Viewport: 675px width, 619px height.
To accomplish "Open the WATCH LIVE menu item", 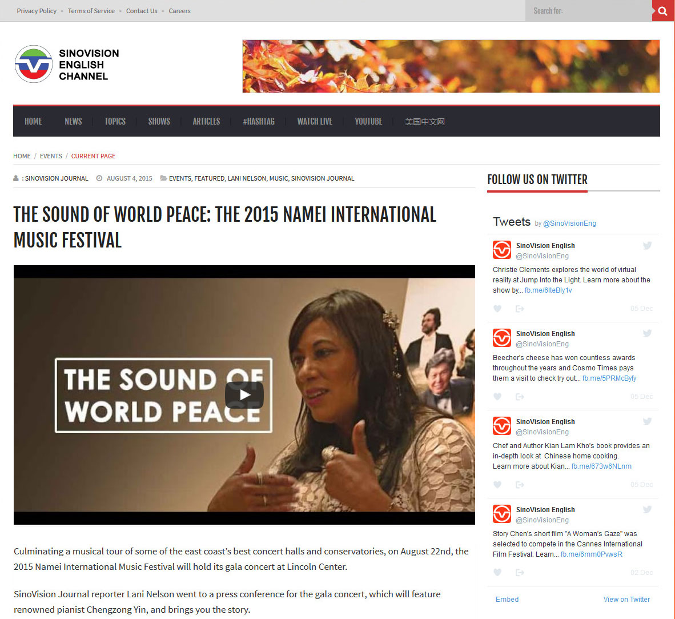I will pyautogui.click(x=315, y=122).
